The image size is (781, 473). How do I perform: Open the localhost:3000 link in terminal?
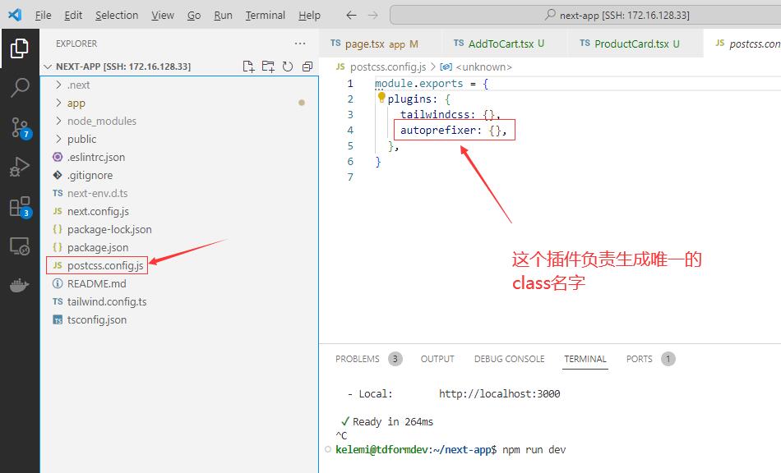(501, 393)
